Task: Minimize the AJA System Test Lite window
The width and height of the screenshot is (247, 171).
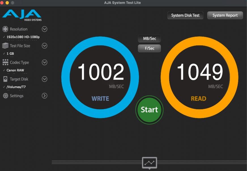Action: 7,3
